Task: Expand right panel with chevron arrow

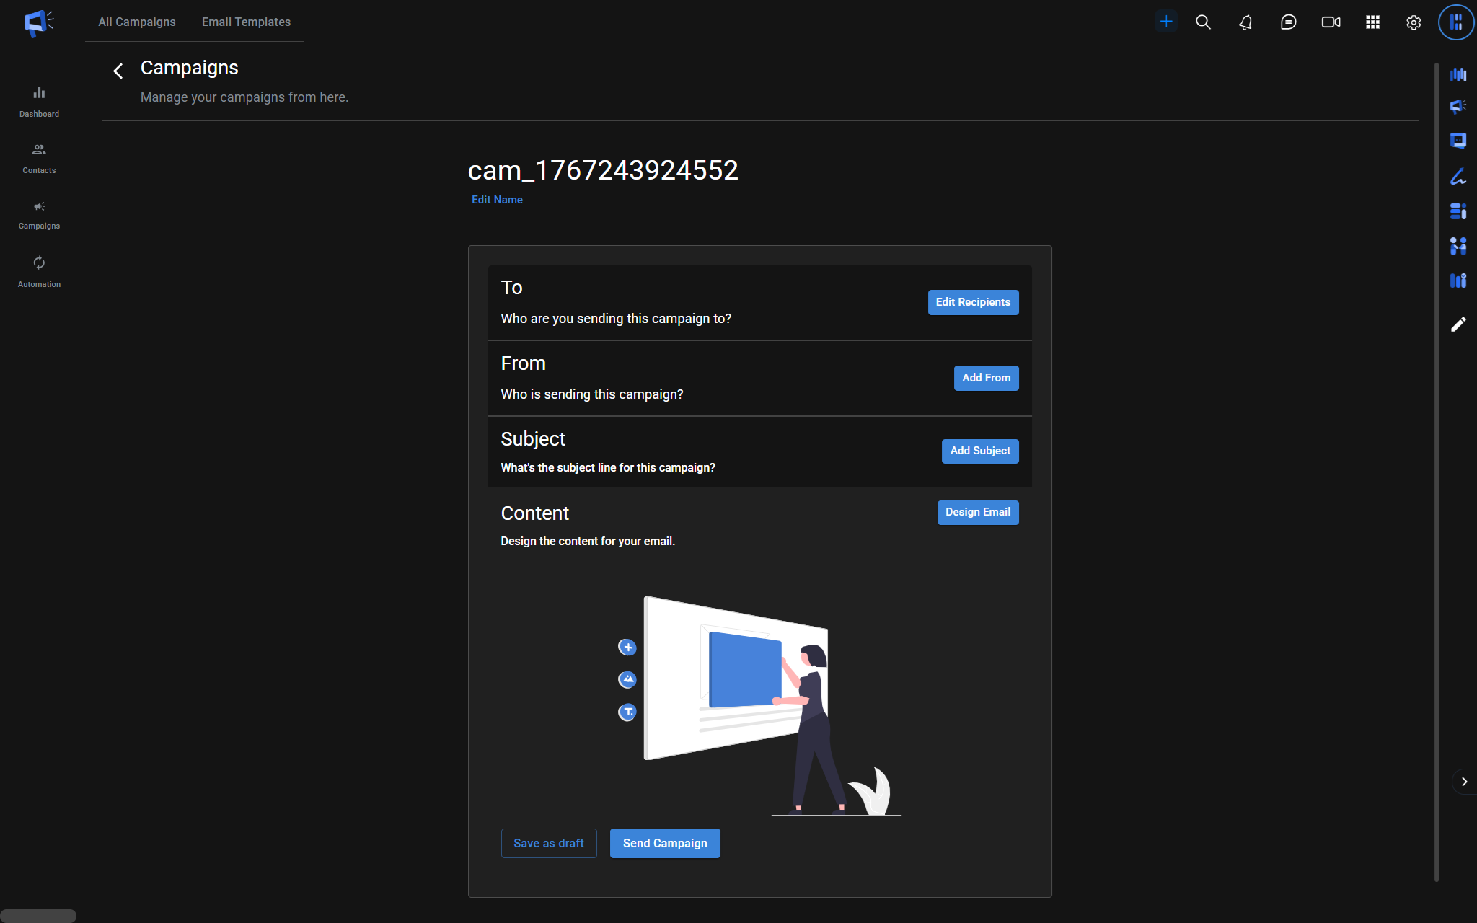Action: [1464, 782]
